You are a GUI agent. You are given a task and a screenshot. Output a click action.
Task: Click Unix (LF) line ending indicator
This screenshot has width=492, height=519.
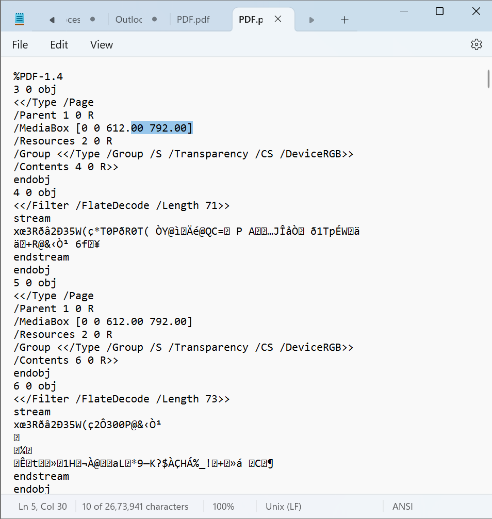(283, 507)
